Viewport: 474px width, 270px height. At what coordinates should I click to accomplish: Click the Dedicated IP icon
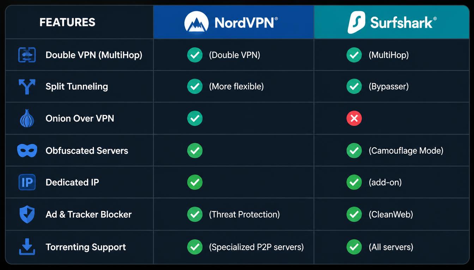click(x=27, y=182)
